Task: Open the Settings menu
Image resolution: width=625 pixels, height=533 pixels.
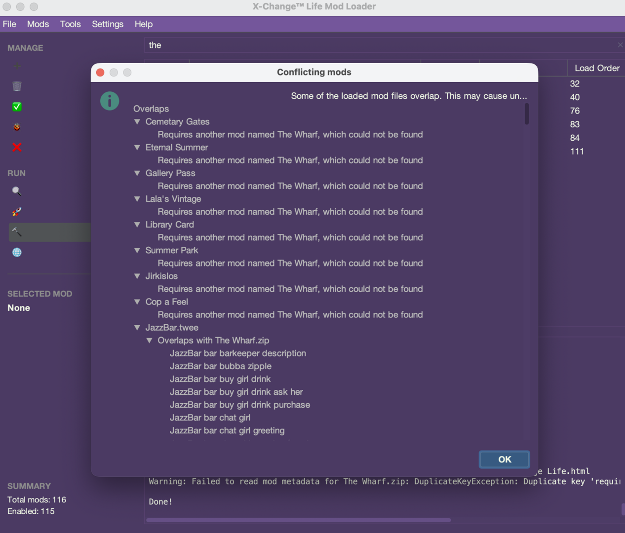Action: click(x=108, y=24)
